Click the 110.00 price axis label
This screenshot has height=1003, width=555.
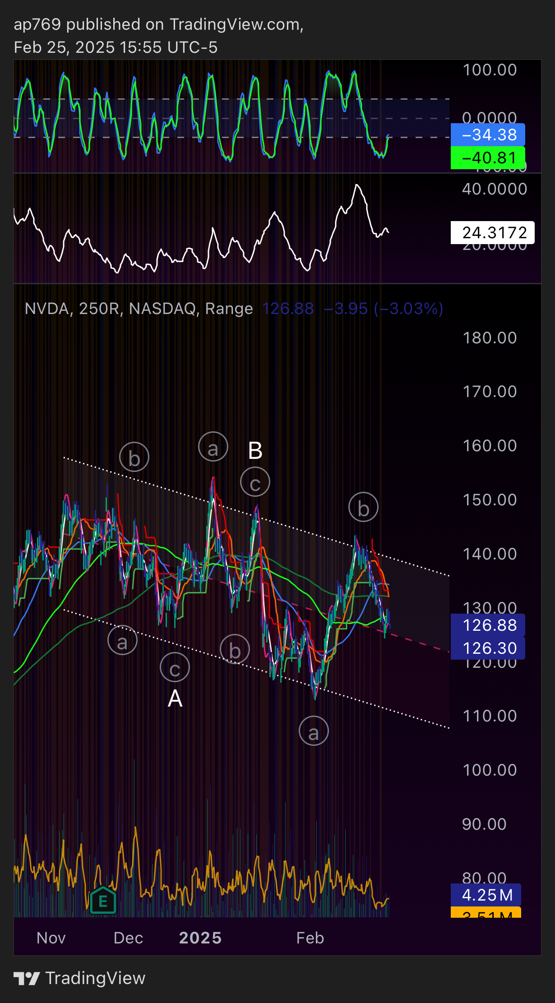click(x=490, y=716)
